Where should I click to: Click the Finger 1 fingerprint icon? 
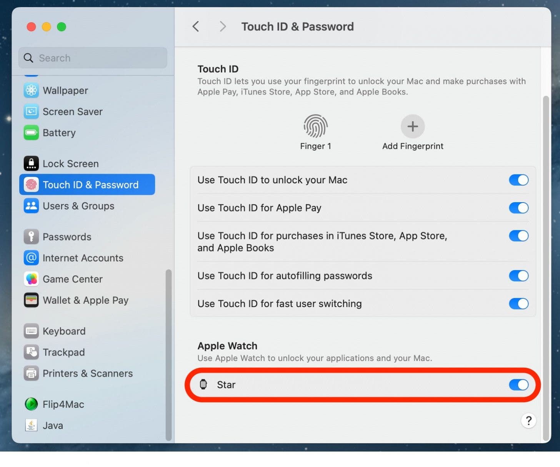(315, 126)
